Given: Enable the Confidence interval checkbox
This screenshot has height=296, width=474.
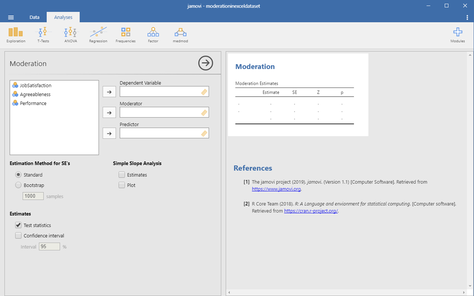Looking at the screenshot, I should click(x=18, y=236).
